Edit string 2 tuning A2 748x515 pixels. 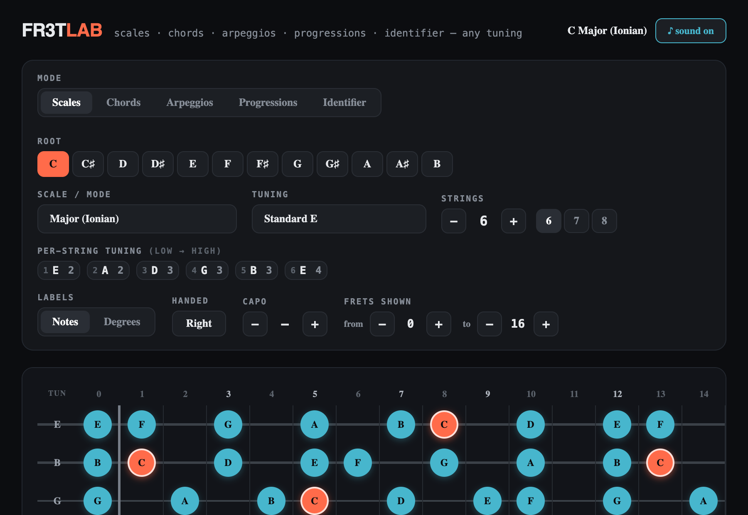click(108, 270)
